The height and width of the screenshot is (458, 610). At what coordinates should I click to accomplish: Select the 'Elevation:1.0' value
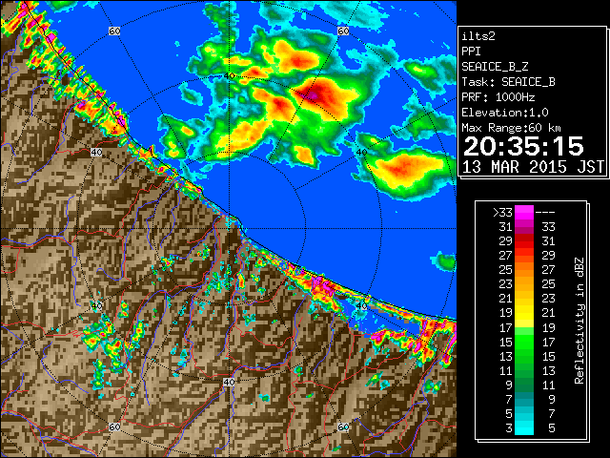505,113
